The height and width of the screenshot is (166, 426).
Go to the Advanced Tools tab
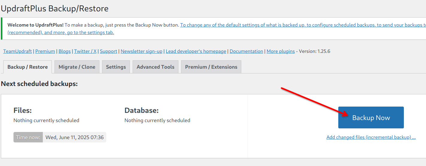[155, 67]
